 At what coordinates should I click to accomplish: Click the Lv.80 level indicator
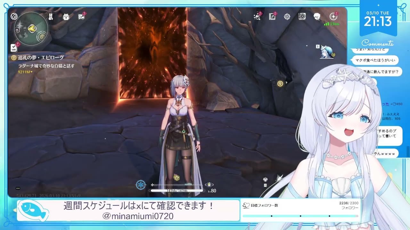(x=212, y=191)
